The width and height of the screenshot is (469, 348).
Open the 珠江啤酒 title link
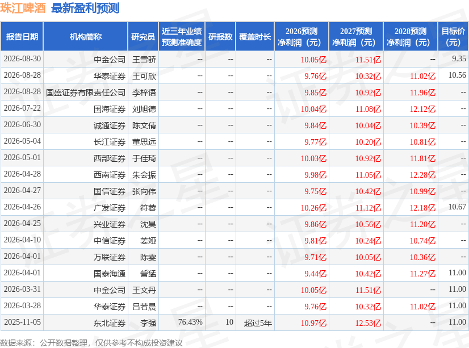point(23,8)
